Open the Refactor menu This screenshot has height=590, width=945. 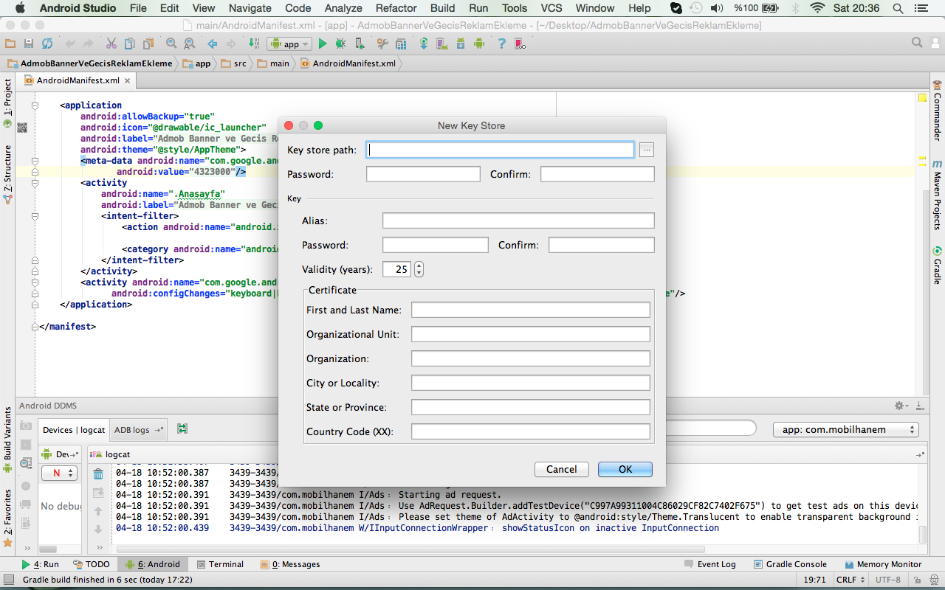[x=396, y=8]
